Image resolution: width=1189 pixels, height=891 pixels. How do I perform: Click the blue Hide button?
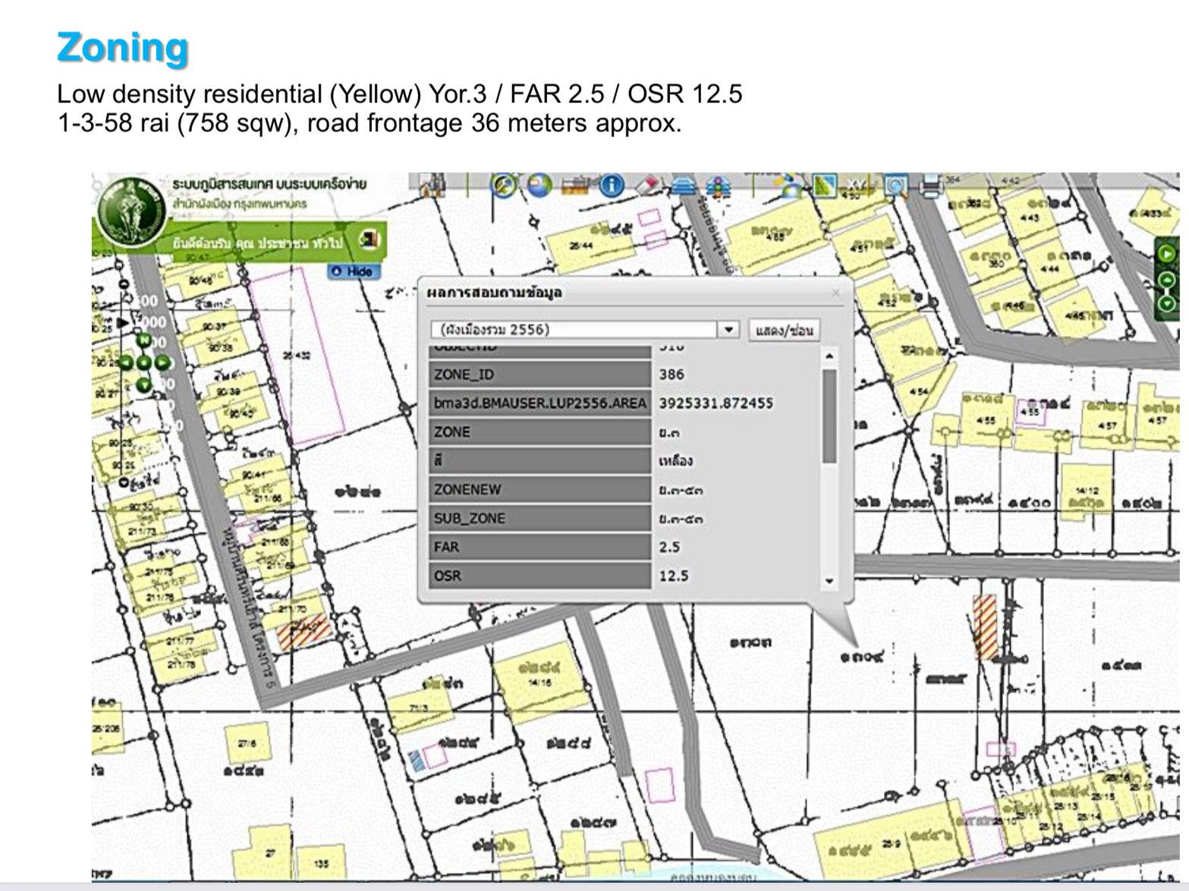[353, 271]
